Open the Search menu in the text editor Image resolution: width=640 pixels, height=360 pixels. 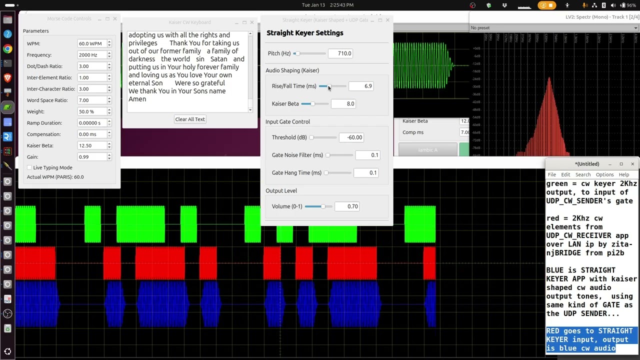(x=582, y=174)
